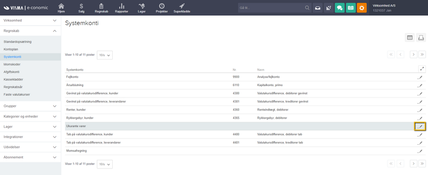The image size is (428, 175).
Task: Click the table columns layout icon
Action: coord(410,38)
